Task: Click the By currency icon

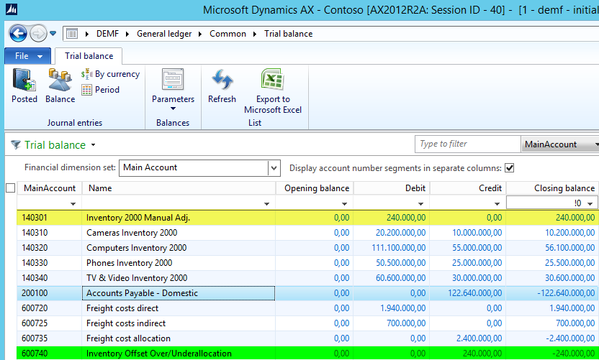Action: 110,74
